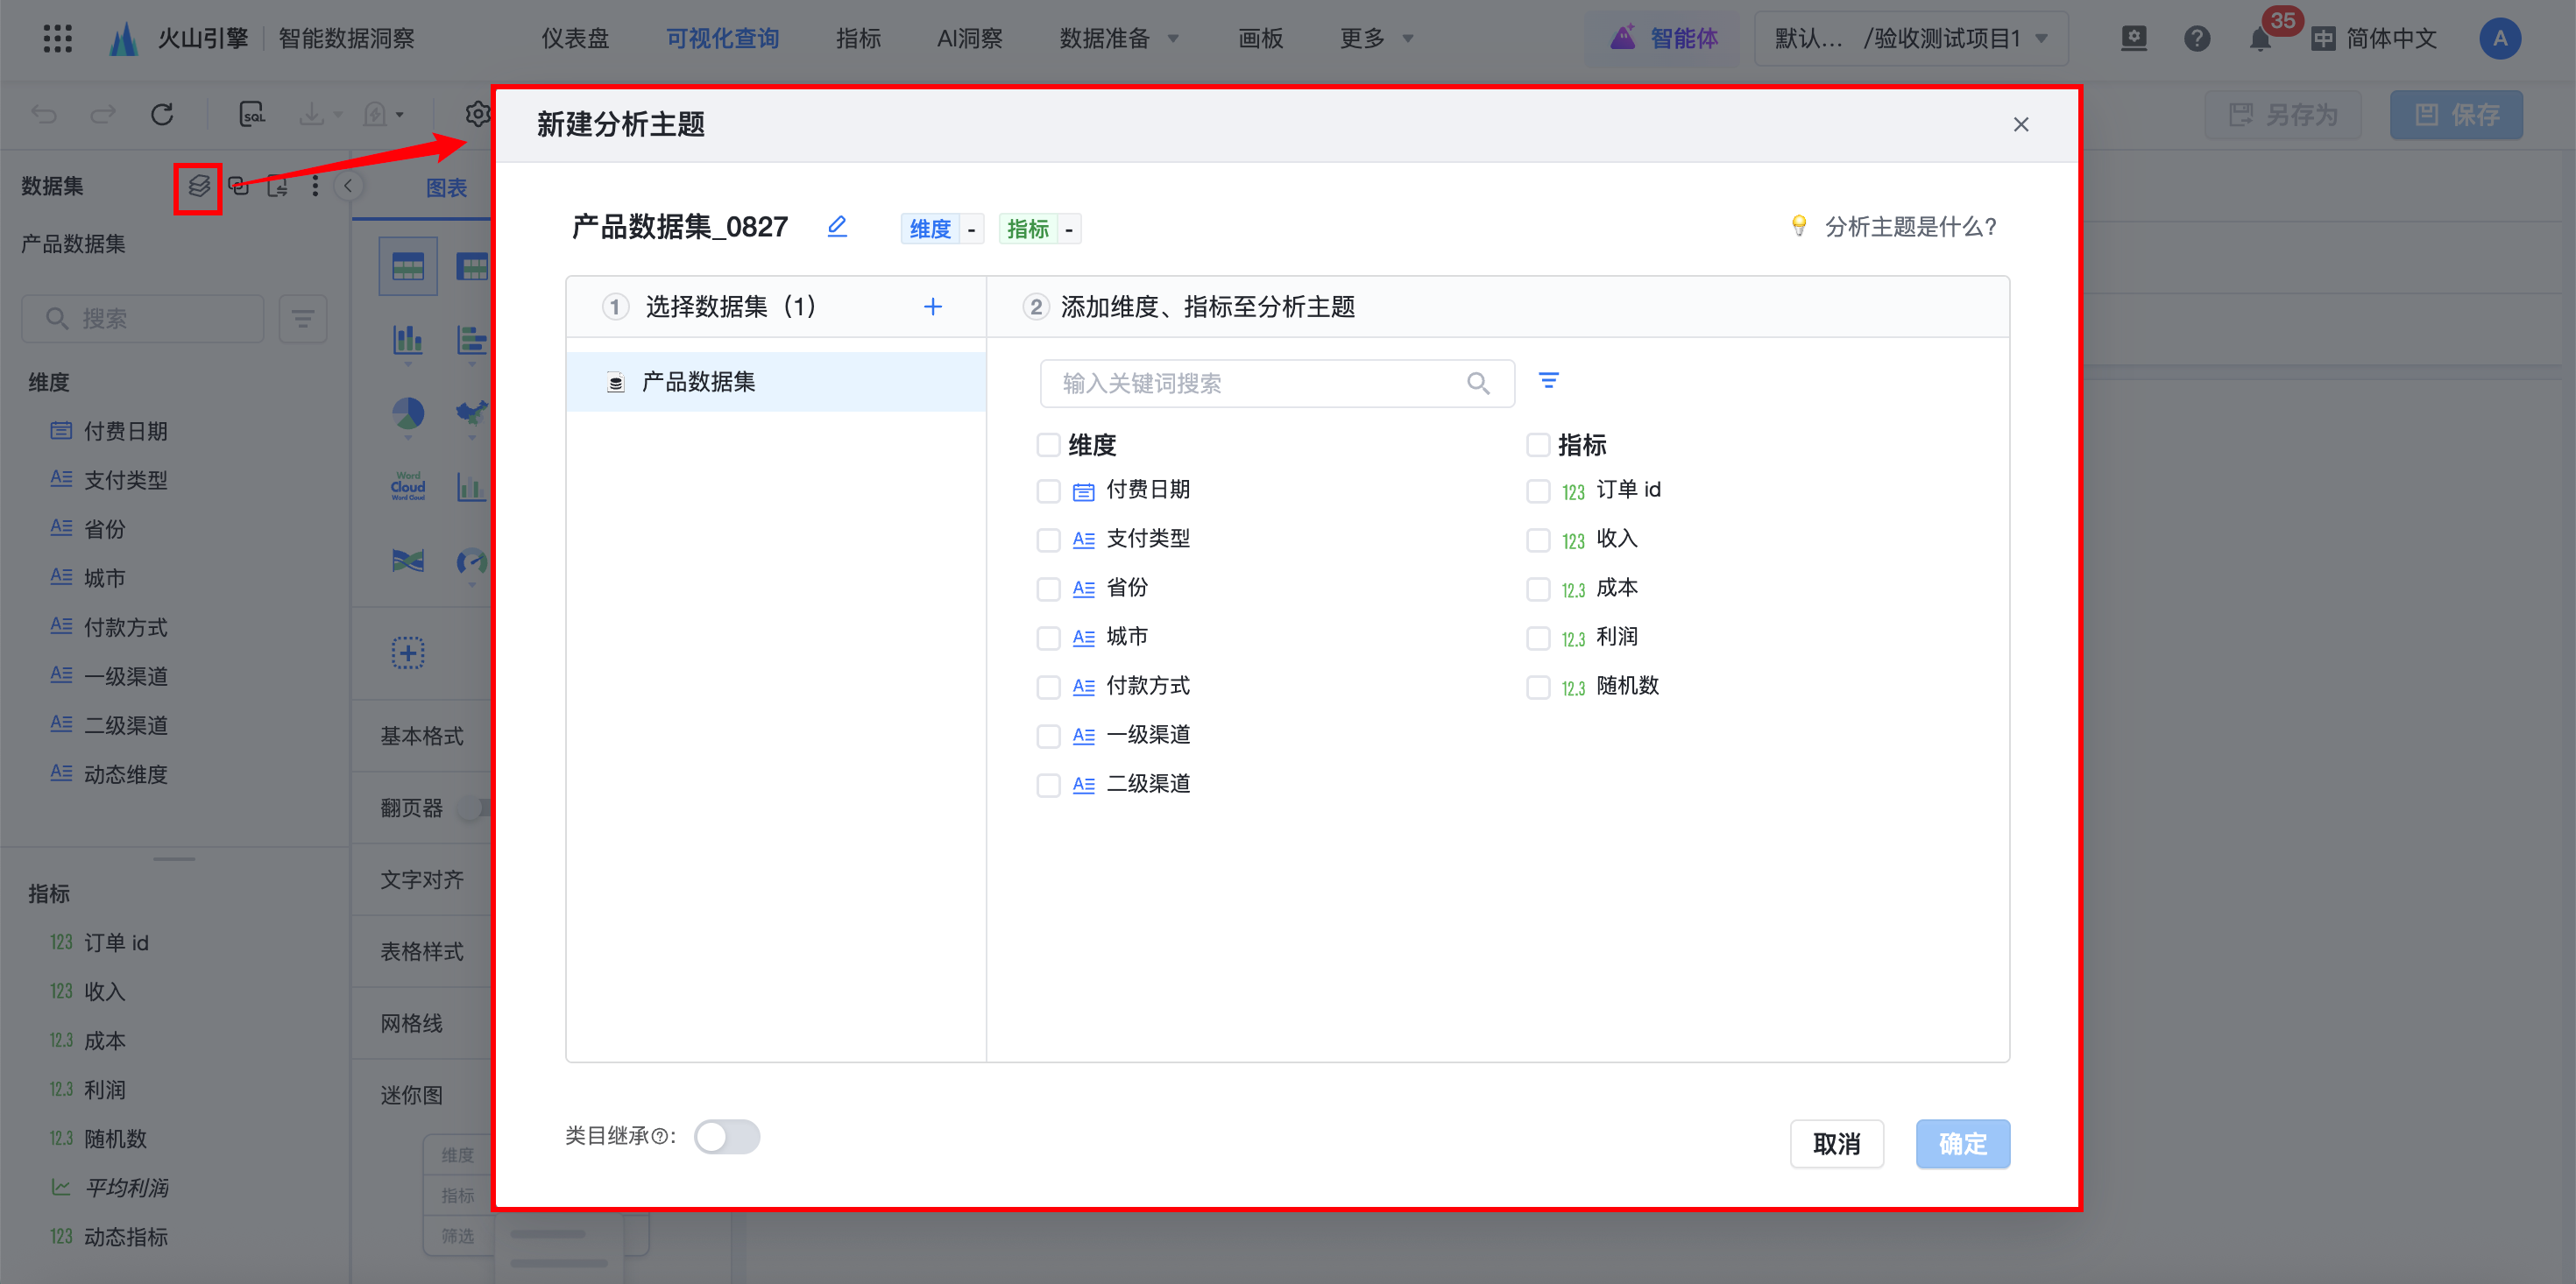
Task: Check the 收入 metric checkbox
Action: [x=1537, y=540]
